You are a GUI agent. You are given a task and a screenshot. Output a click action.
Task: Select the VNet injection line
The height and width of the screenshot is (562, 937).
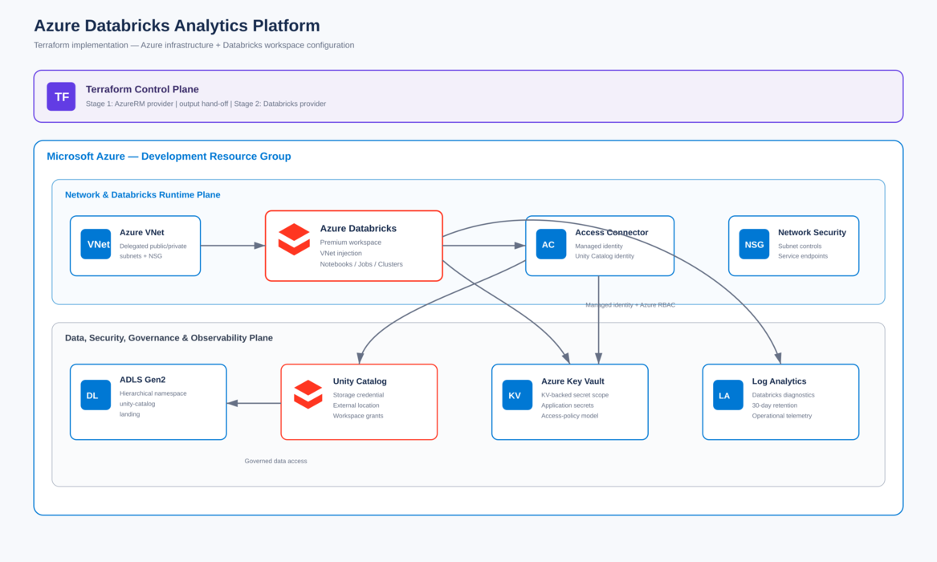click(340, 253)
